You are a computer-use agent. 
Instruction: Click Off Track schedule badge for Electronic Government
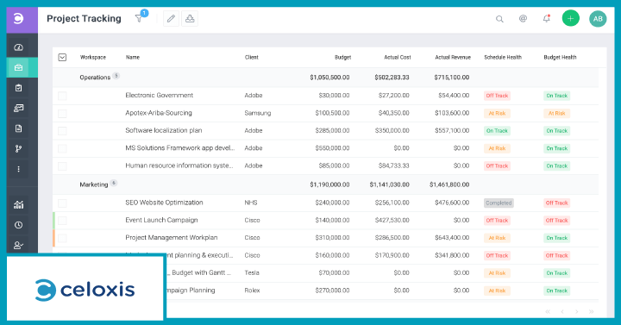(x=497, y=96)
